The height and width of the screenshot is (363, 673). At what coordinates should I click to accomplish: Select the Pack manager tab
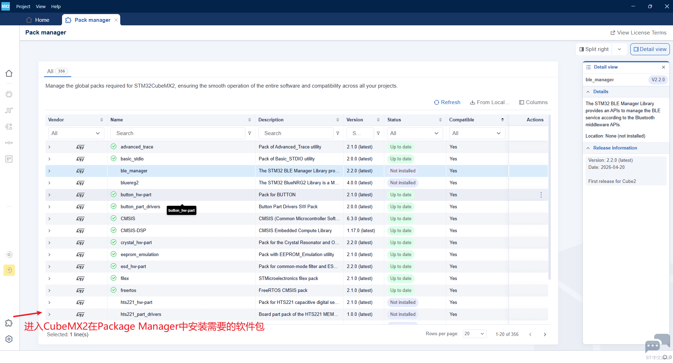pyautogui.click(x=91, y=20)
